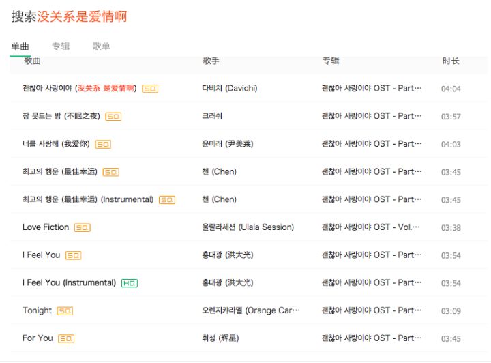
Task: Click HQ badge beside I Feel You (Instrumental)
Action: (130, 283)
